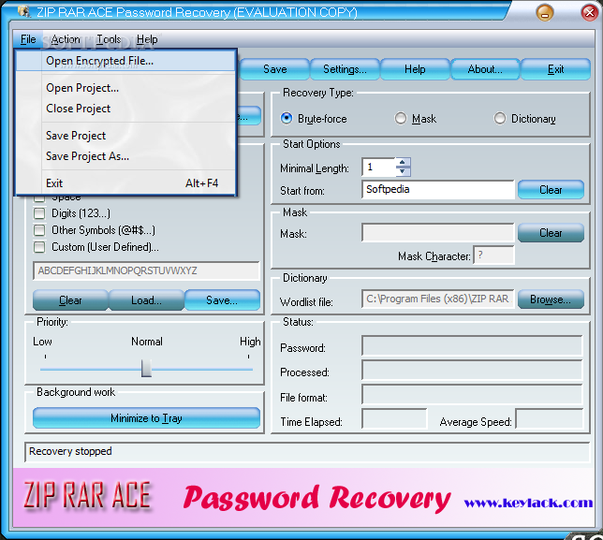This screenshot has height=540, width=603.
Task: Open the Help menu in menu bar
Action: (x=147, y=39)
